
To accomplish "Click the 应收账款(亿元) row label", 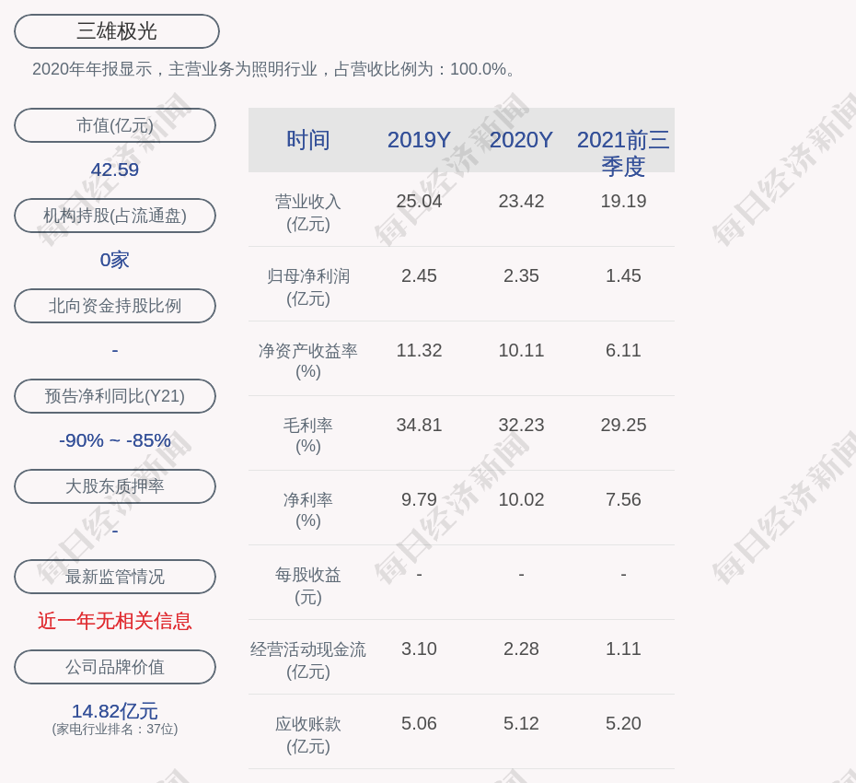I will click(308, 735).
